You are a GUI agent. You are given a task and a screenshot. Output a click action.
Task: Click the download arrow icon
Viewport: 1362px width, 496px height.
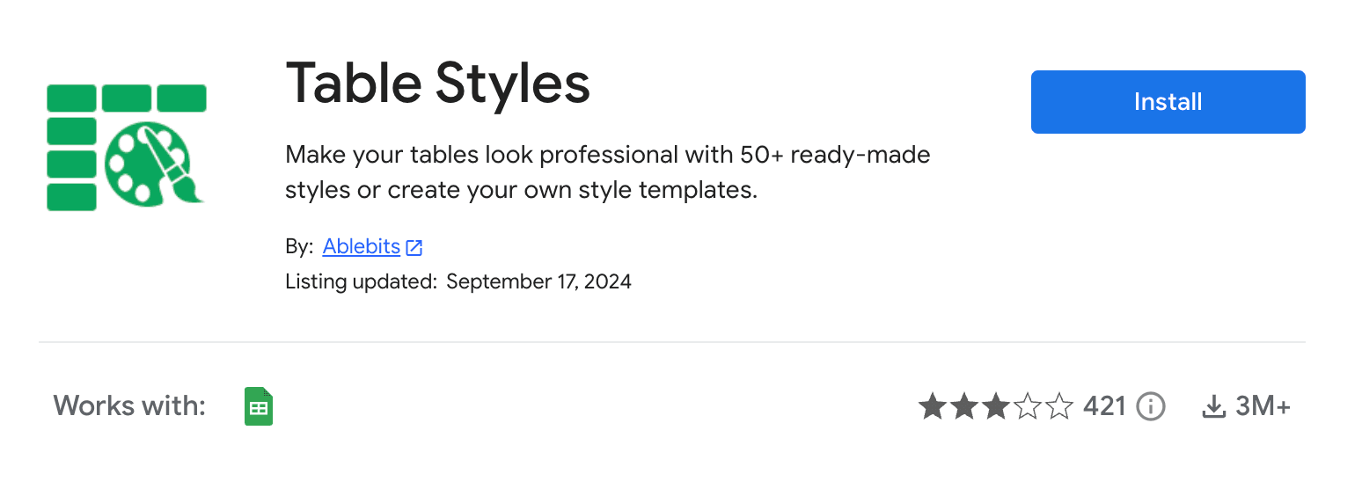tap(1214, 406)
